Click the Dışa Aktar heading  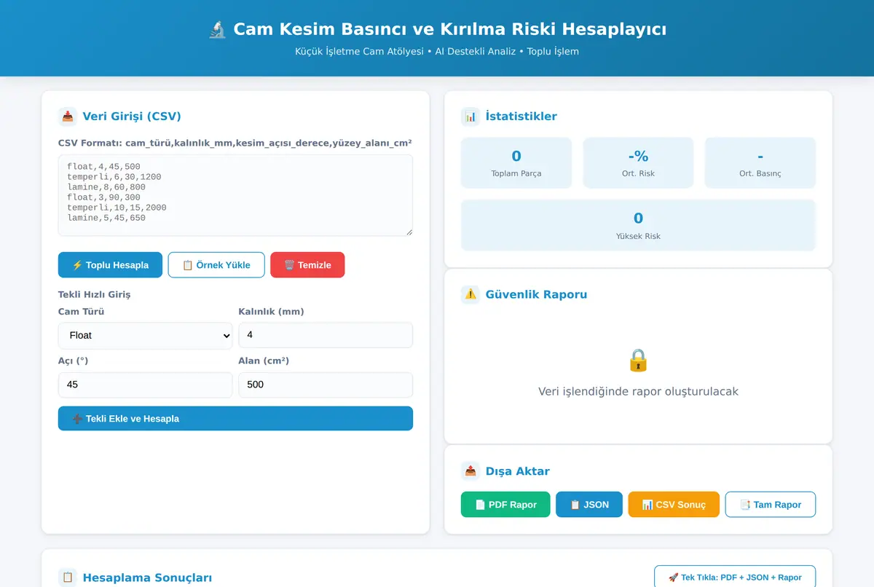coord(518,471)
